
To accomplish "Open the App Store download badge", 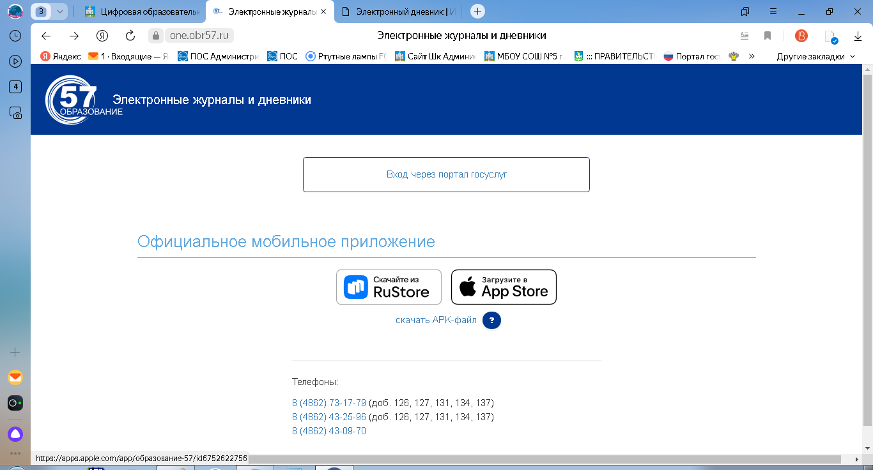I will pos(504,287).
